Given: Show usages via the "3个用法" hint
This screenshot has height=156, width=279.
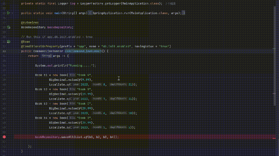Looking at the screenshot, I should [170, 4].
